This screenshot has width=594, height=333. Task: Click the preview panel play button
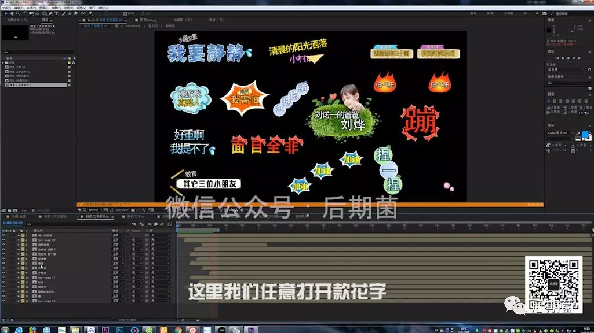point(569,58)
